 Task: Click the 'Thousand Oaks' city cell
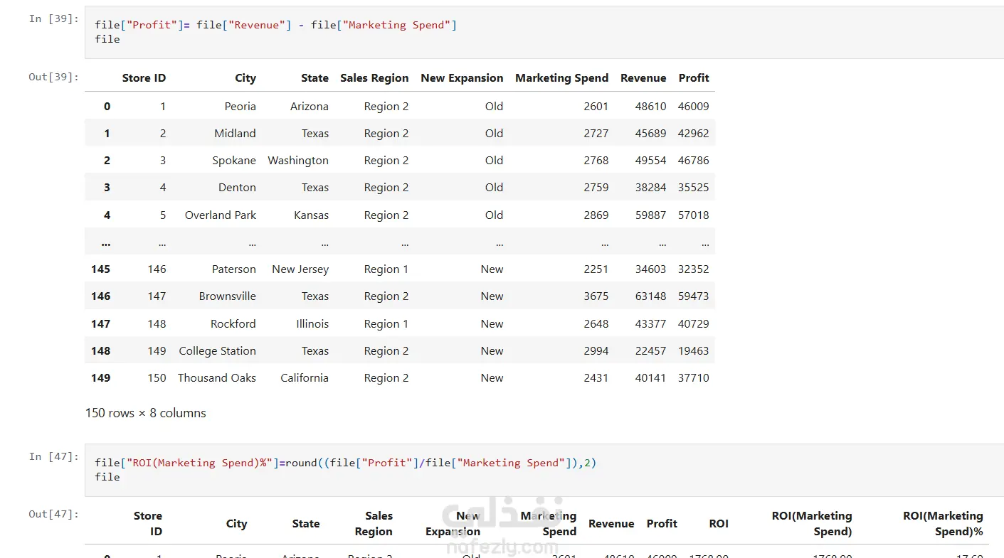coord(217,378)
